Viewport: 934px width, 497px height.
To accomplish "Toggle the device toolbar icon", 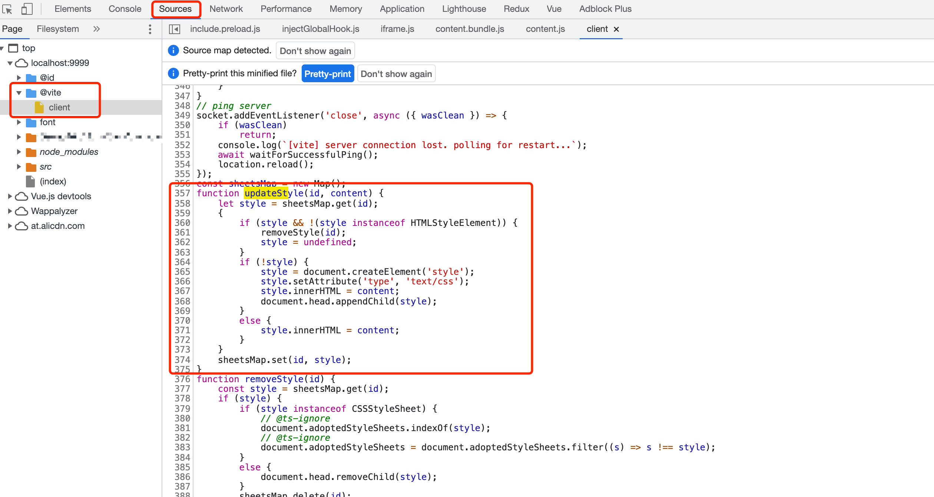I will 27,9.
